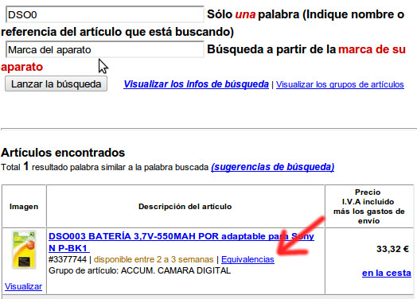Image resolution: width=417 pixels, height=299 pixels.
Task: Click the 'Artículos encontrados' heading
Action: point(63,153)
